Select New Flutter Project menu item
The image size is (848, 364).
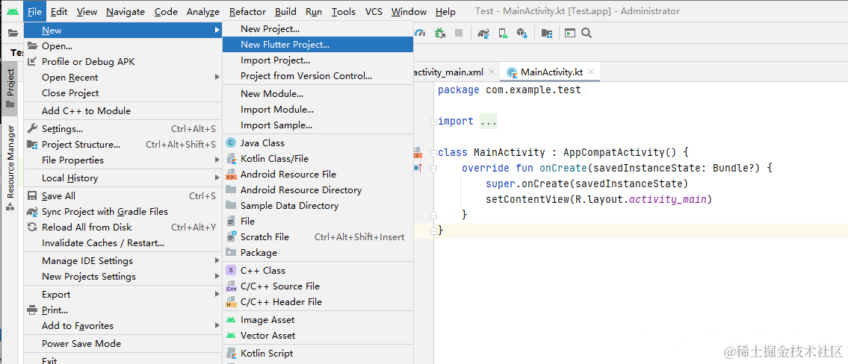point(318,44)
